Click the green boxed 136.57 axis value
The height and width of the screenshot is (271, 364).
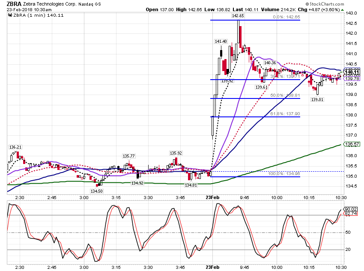(352, 144)
